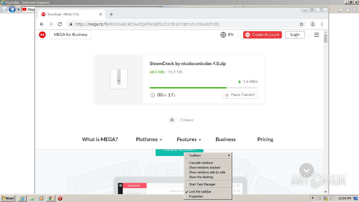Screen dimensions: 359x202
Task: Expand the Features dropdown
Action: (x=189, y=139)
